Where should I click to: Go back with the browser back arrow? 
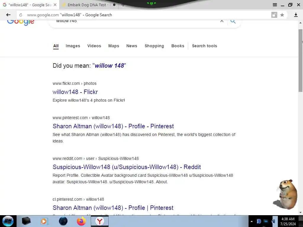click(x=8, y=15)
